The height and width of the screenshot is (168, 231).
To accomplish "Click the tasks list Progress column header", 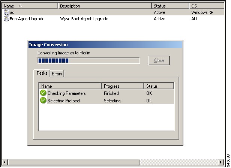I will pyautogui.click(x=123, y=86).
